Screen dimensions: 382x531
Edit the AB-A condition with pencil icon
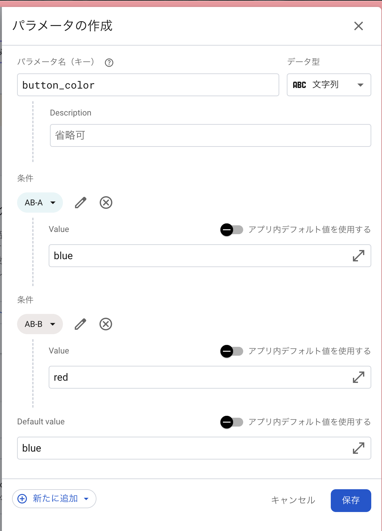[x=80, y=203]
